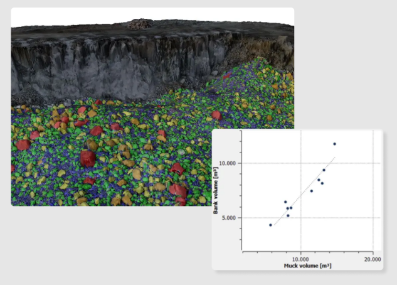The height and width of the screenshot is (285, 397).
Task: Click the 10.000 tick label on y-axis
Action: [230, 163]
